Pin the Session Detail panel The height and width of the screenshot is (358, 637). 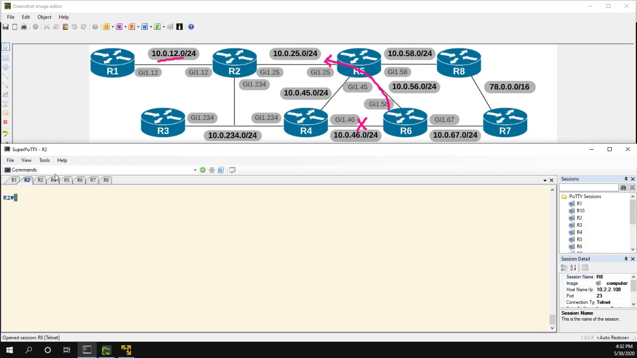(626, 259)
